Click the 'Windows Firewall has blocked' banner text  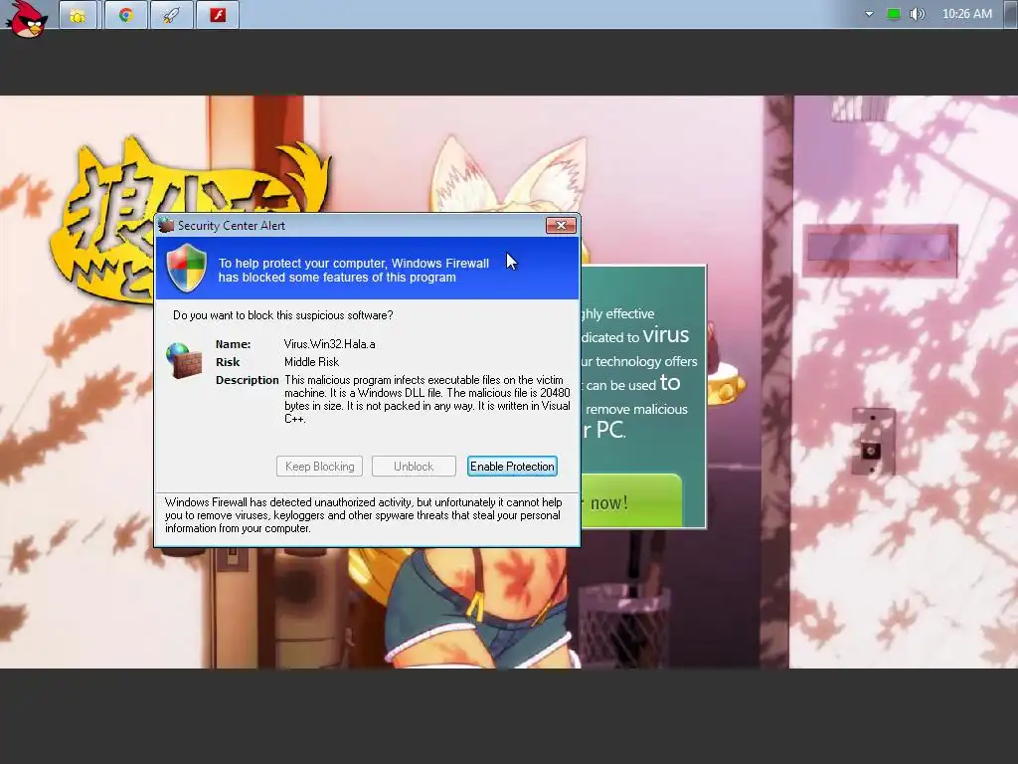pos(353,271)
